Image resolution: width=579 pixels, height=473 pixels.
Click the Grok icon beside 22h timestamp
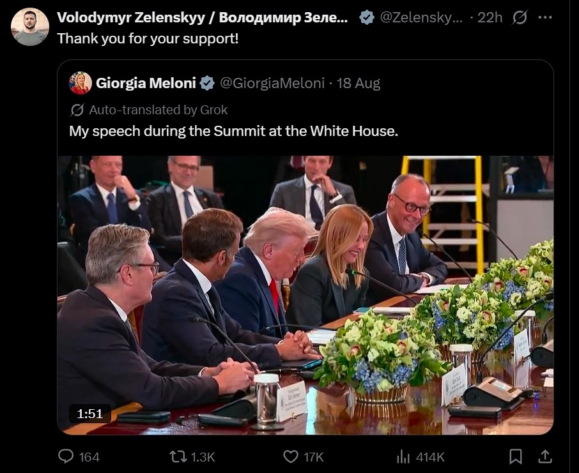click(x=520, y=18)
